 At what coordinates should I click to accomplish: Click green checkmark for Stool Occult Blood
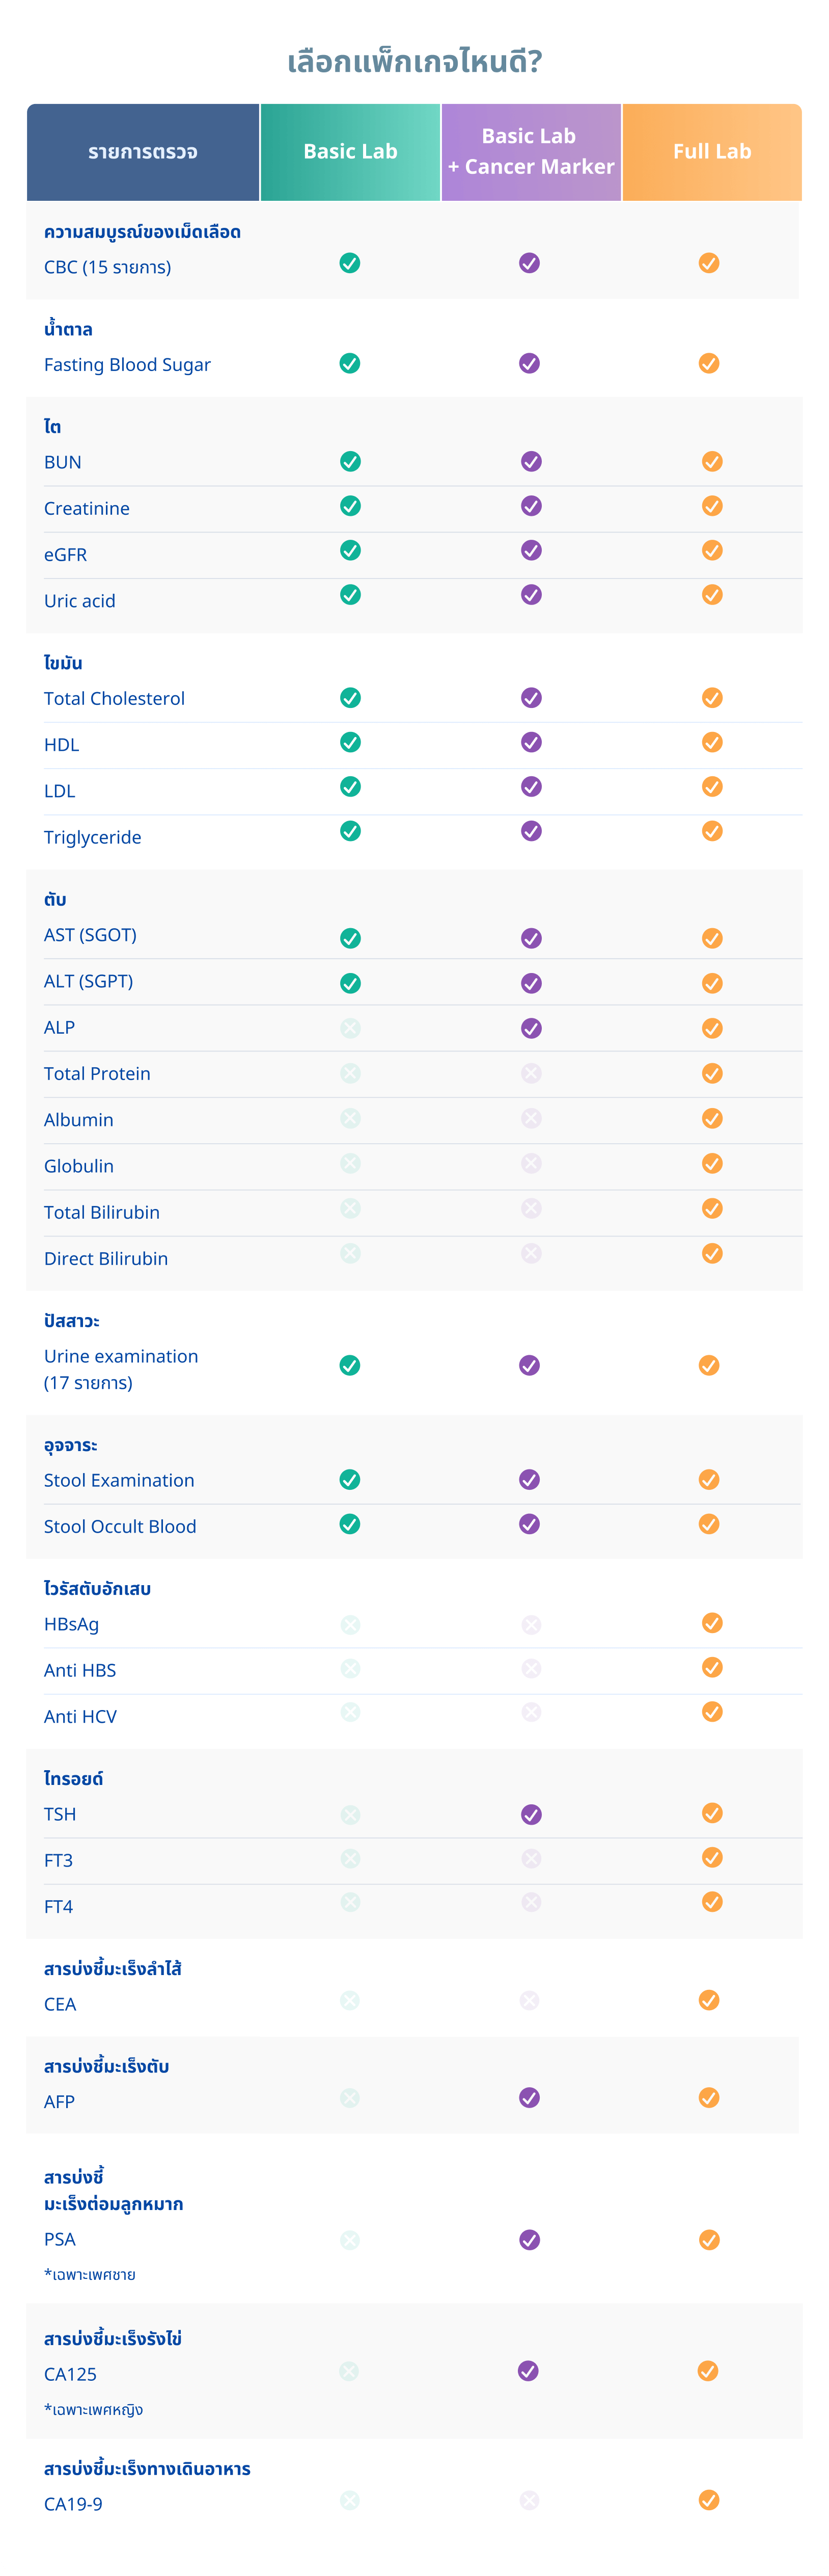tap(350, 1524)
